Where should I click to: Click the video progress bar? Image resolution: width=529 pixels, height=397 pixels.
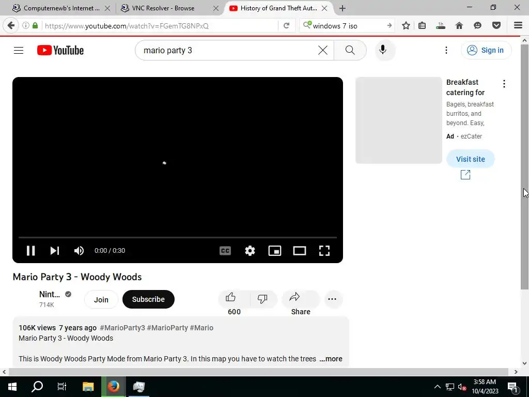tap(178, 238)
